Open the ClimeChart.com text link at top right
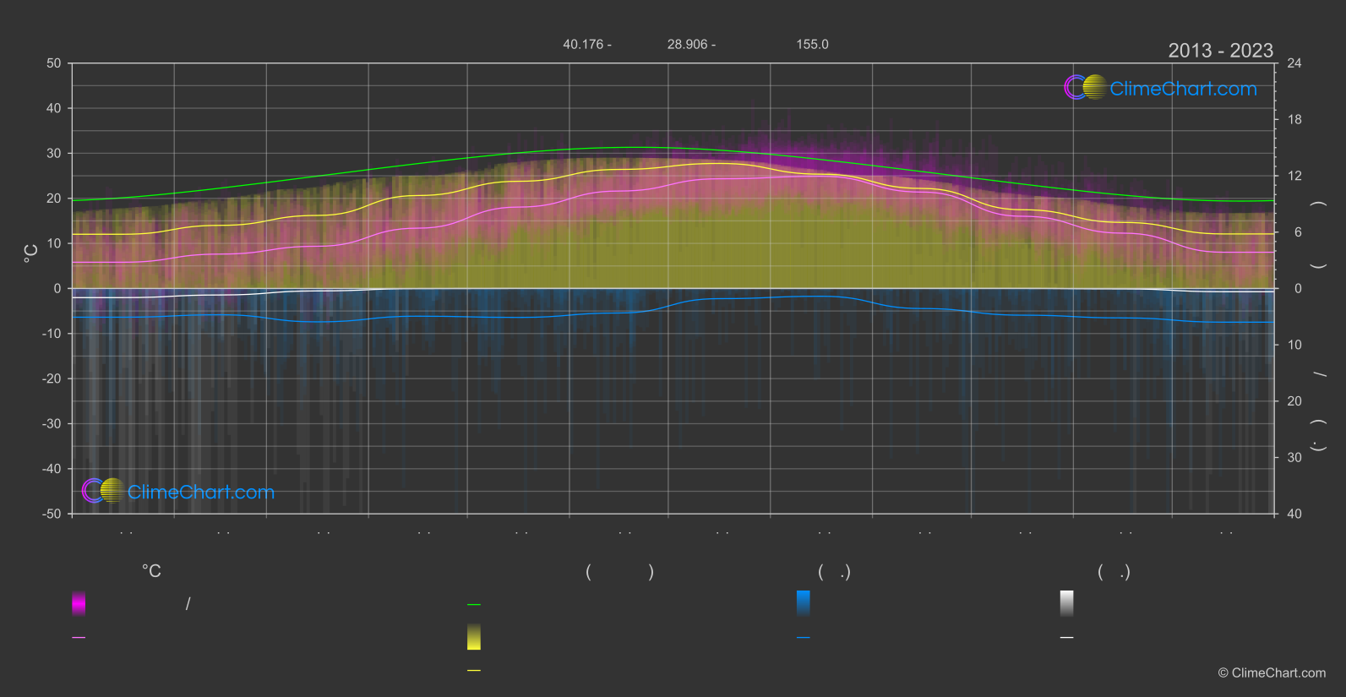Viewport: 1346px width, 697px height. [1183, 89]
